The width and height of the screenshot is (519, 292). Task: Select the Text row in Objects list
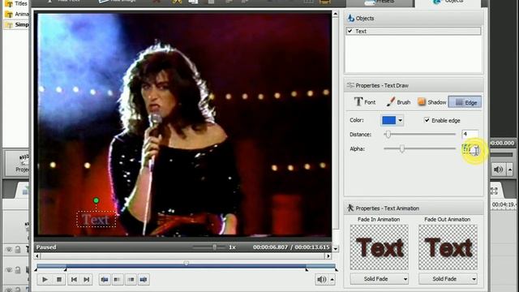[x=413, y=31]
